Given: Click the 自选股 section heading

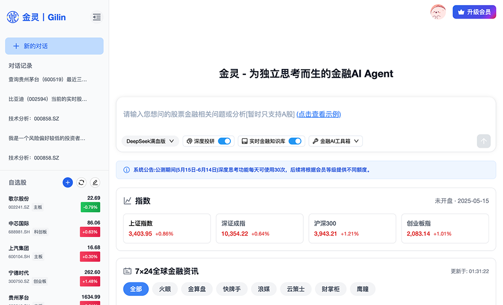Looking at the screenshot, I should click(17, 182).
